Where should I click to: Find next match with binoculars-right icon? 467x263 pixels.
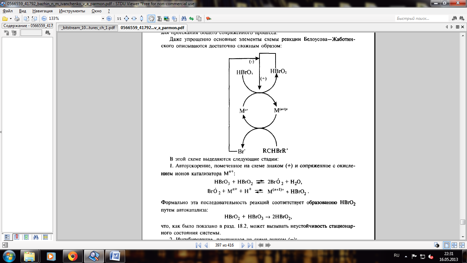click(462, 18)
